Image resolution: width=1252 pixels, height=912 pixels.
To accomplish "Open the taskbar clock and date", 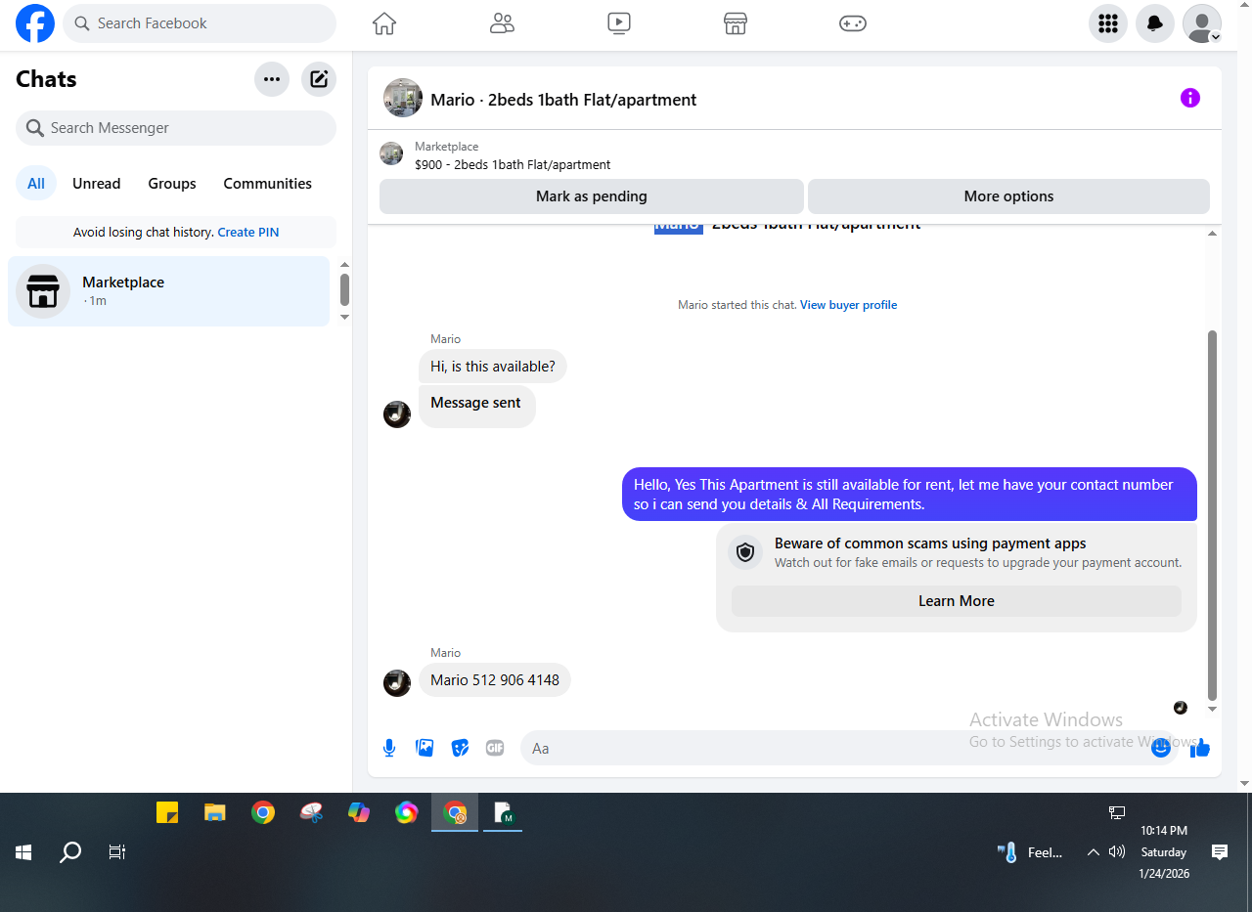I will point(1164,852).
